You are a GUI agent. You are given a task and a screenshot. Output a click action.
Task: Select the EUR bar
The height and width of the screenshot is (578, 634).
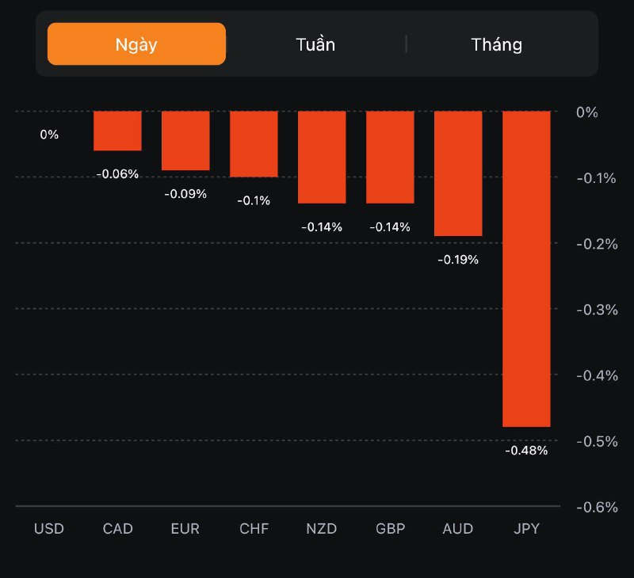point(185,140)
